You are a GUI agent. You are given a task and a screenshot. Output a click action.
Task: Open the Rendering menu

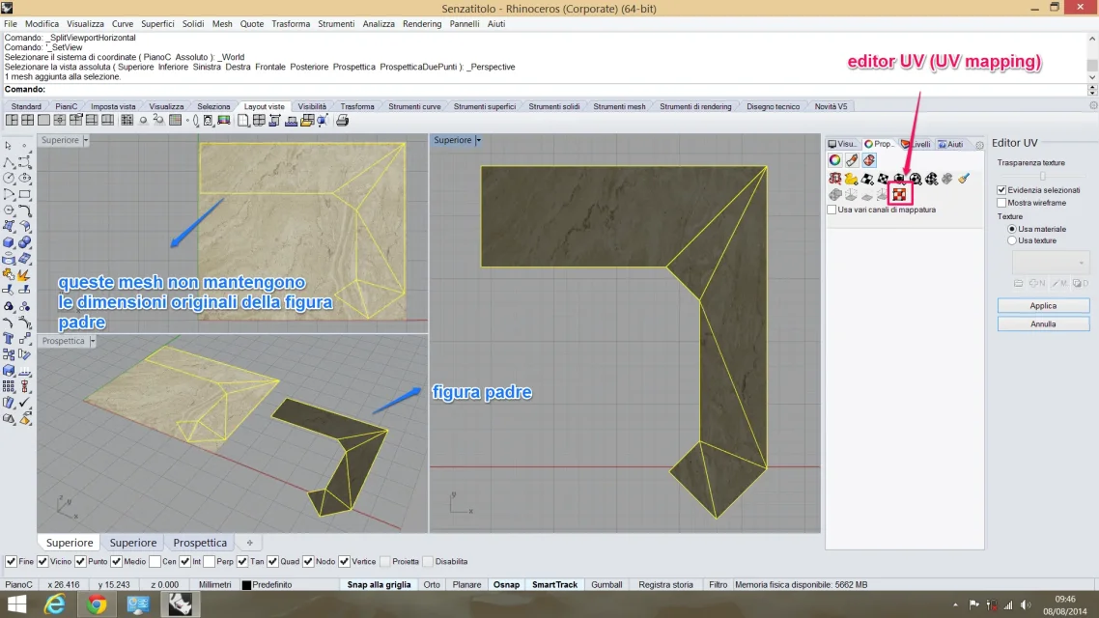click(422, 24)
